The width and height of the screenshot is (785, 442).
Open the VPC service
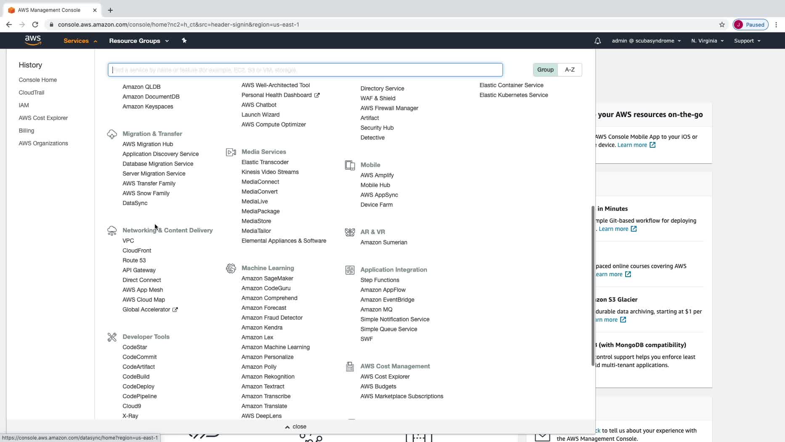pyautogui.click(x=128, y=241)
